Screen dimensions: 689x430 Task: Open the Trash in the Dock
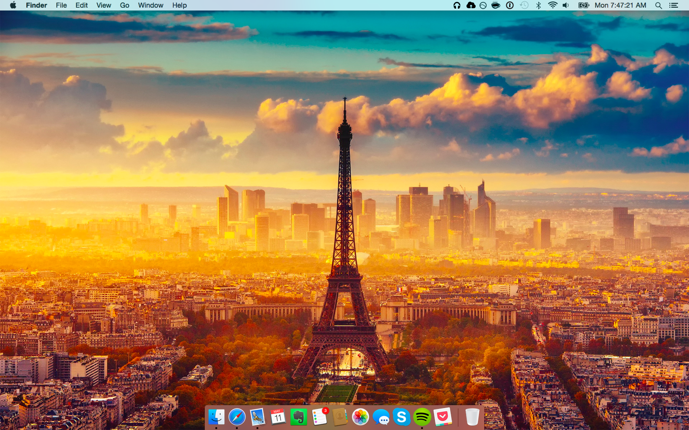coord(472,417)
